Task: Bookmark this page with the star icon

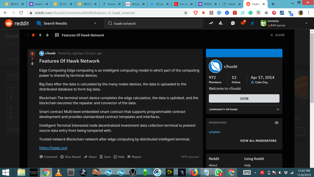Action: [185, 13]
